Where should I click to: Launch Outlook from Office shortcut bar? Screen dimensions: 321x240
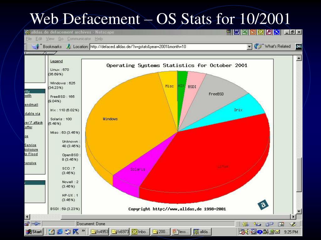(260, 32)
